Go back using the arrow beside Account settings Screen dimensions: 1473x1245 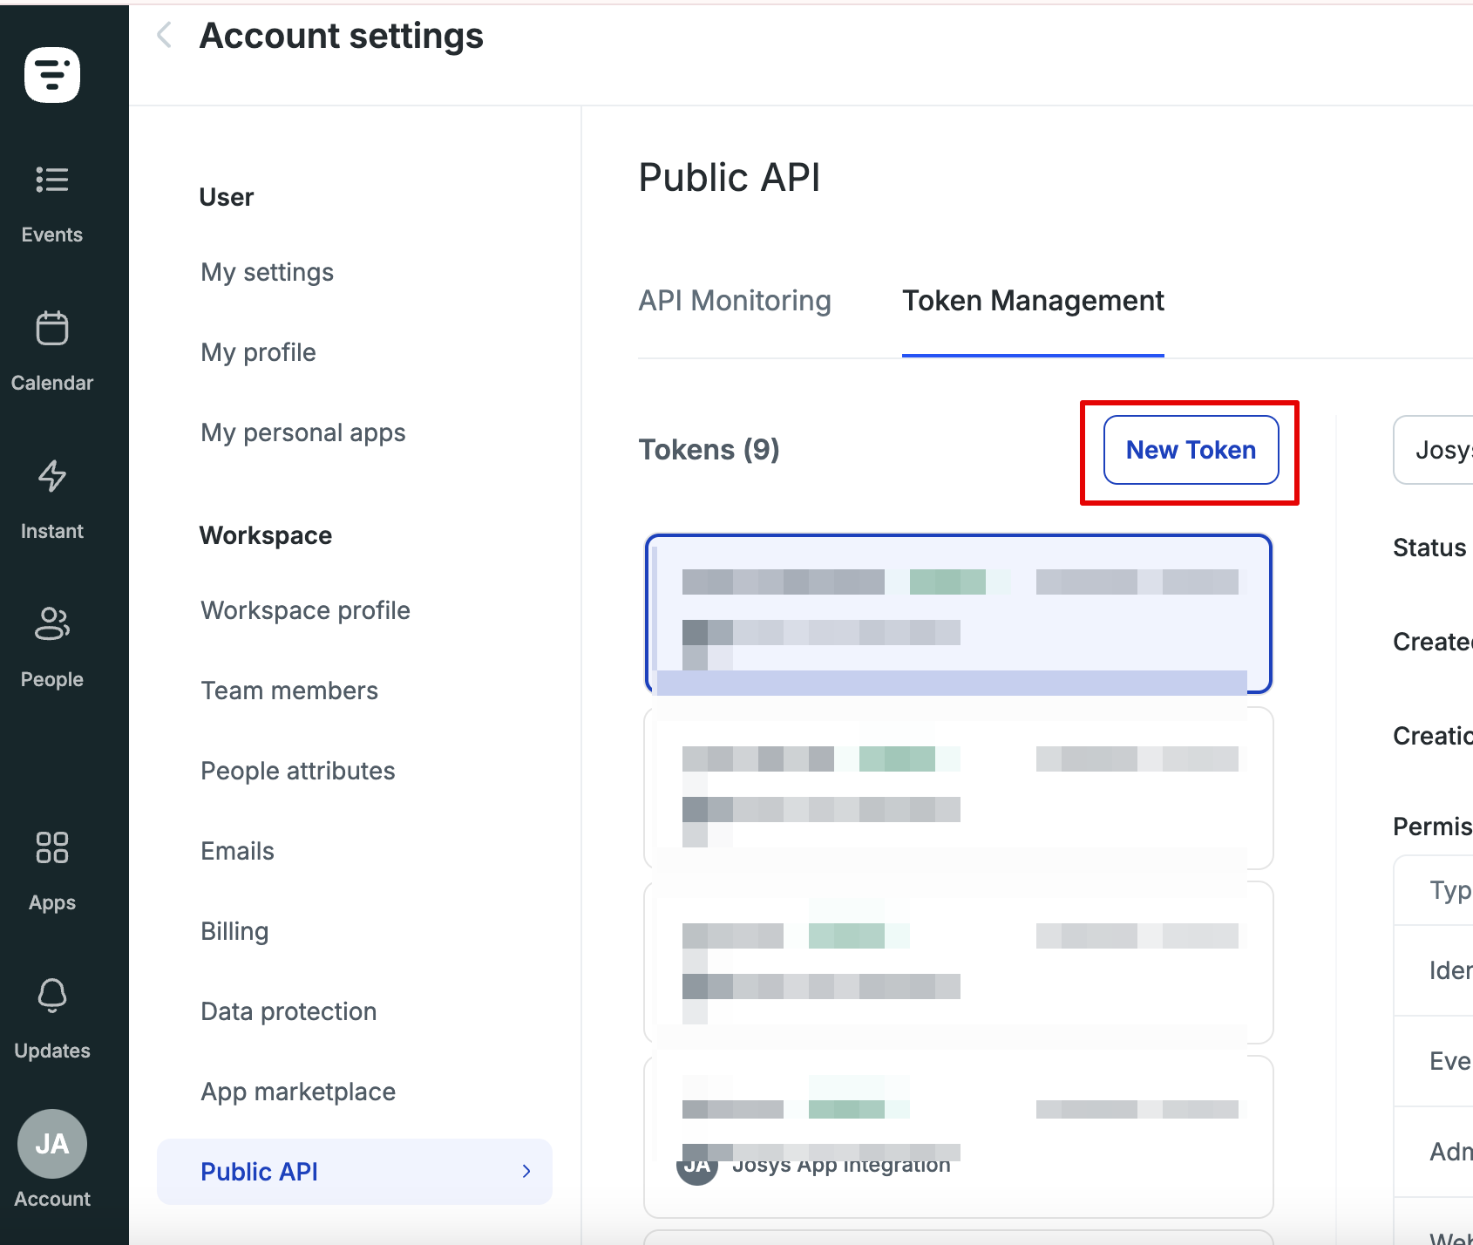click(164, 36)
